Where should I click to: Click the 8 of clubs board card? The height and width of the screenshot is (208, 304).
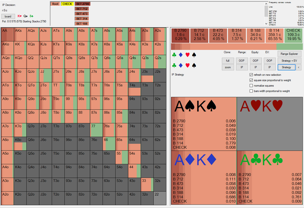coord(32,16)
